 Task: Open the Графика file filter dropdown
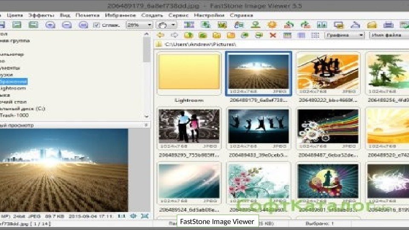point(344,35)
